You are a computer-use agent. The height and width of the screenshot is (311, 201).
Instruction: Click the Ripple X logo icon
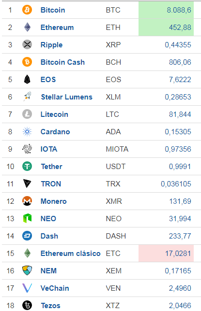pos(27,44)
